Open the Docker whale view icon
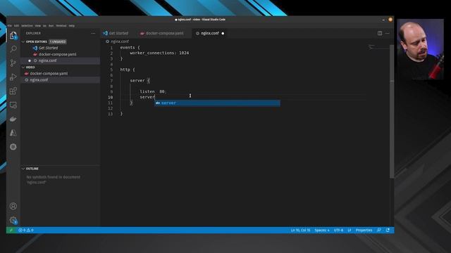 (x=13, y=119)
